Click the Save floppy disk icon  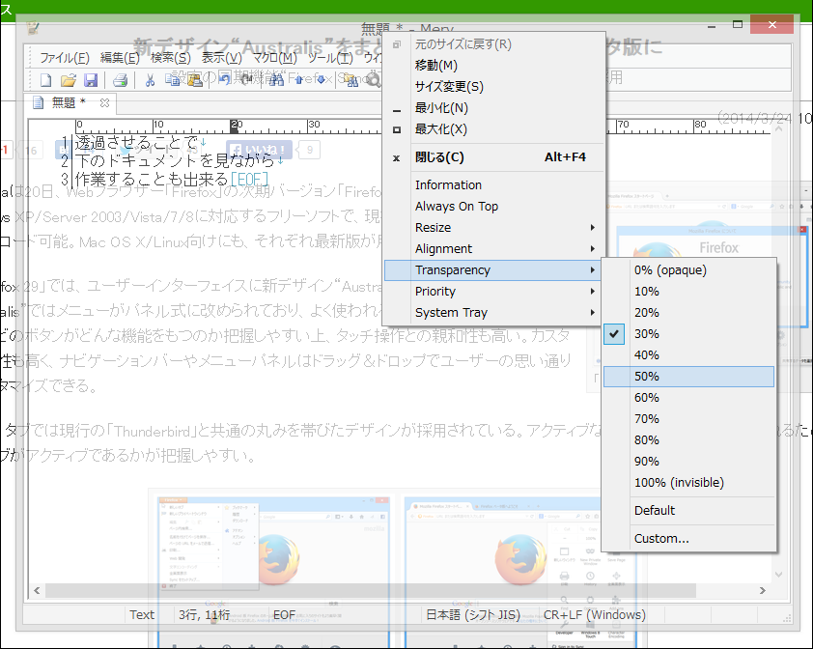(91, 80)
